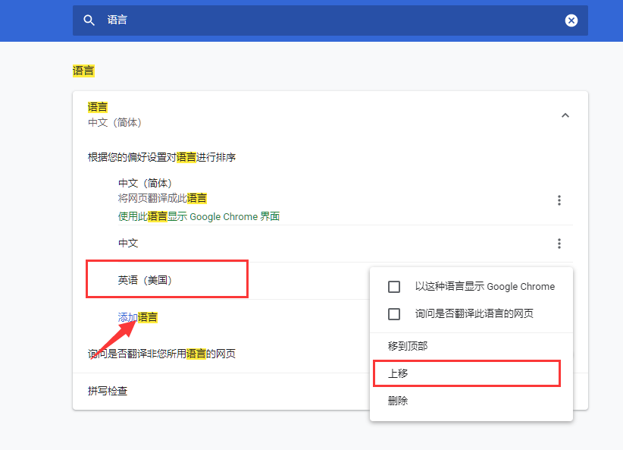
Task: Click the 中文（简体） language entry
Action: pos(145,183)
